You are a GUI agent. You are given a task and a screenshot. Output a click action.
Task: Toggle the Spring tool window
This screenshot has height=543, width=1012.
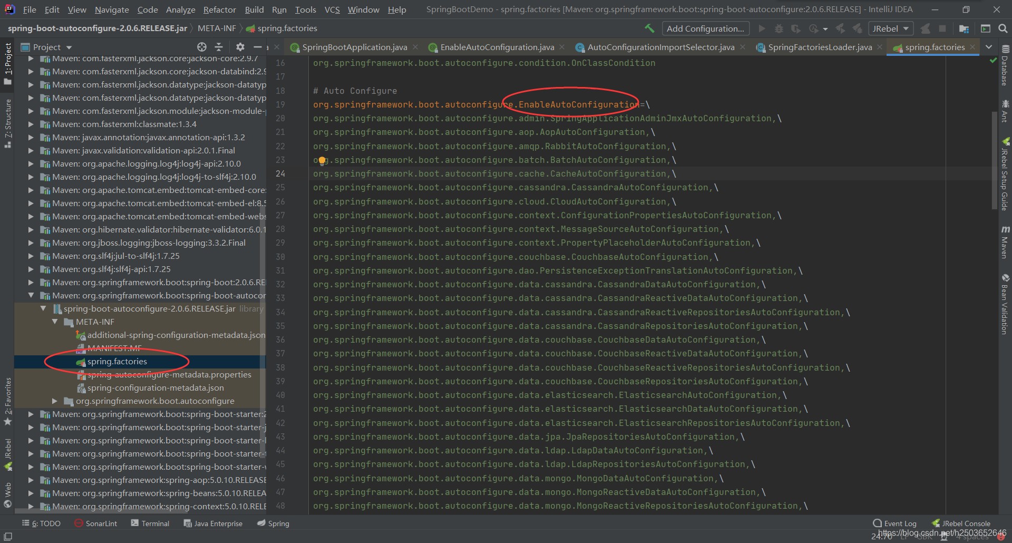point(273,523)
